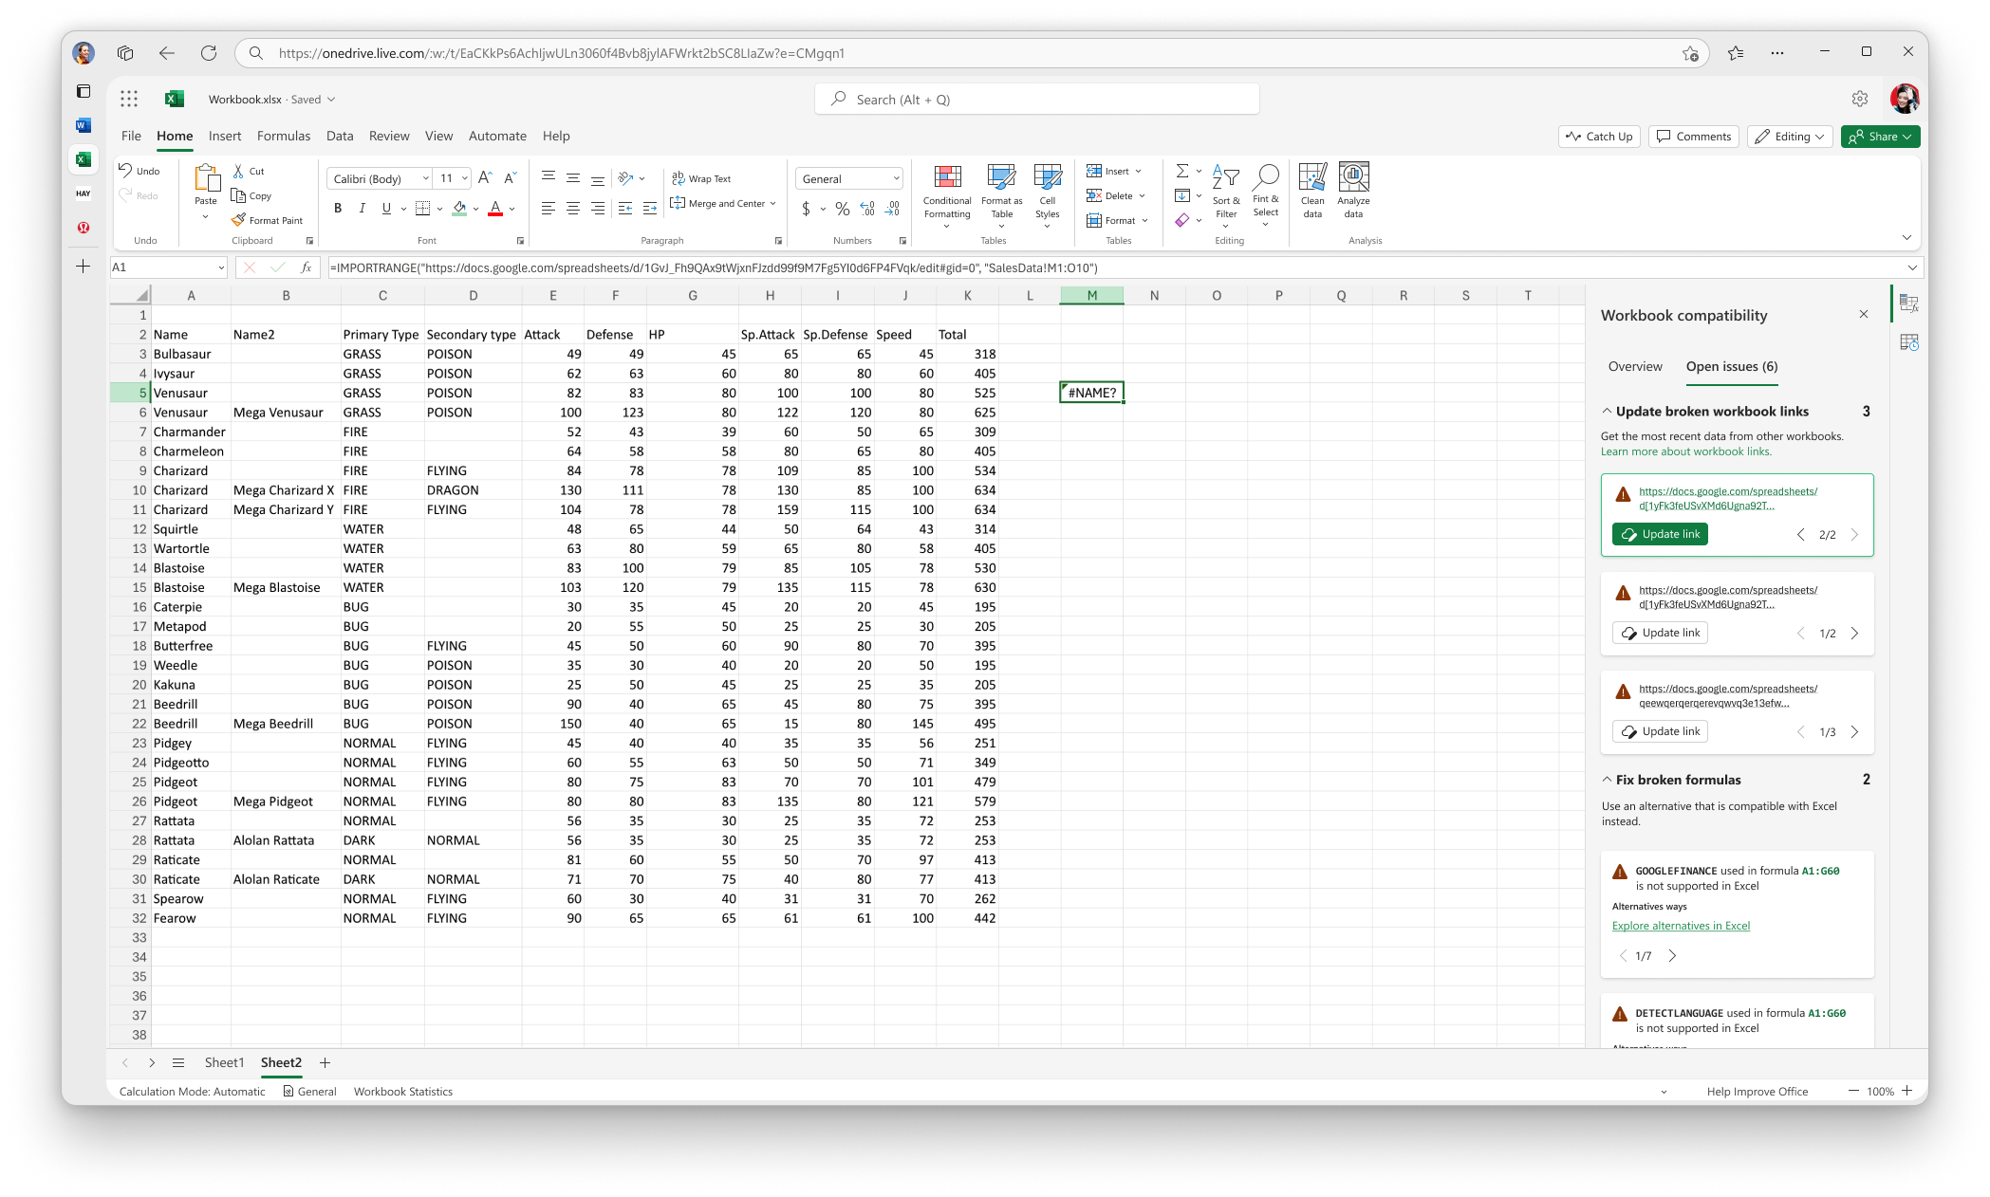Click the increase font size icon

pos(485,178)
